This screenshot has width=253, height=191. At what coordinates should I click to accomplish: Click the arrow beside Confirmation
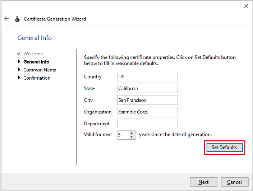[x=19, y=78]
